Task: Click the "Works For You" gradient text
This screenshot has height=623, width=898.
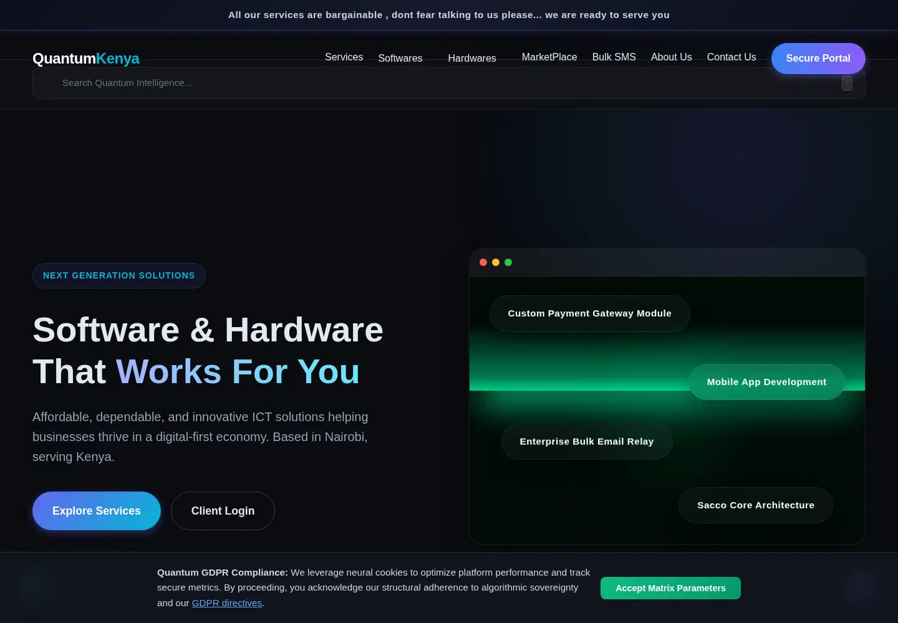Action: [x=238, y=371]
